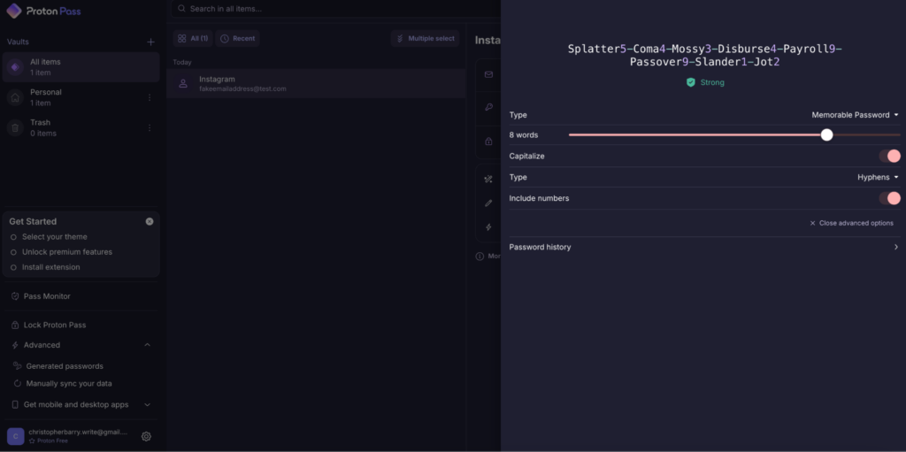Open settings gear icon
The width and height of the screenshot is (906, 452).
click(146, 436)
